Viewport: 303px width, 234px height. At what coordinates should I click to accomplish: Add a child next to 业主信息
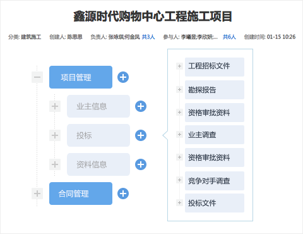141,106
